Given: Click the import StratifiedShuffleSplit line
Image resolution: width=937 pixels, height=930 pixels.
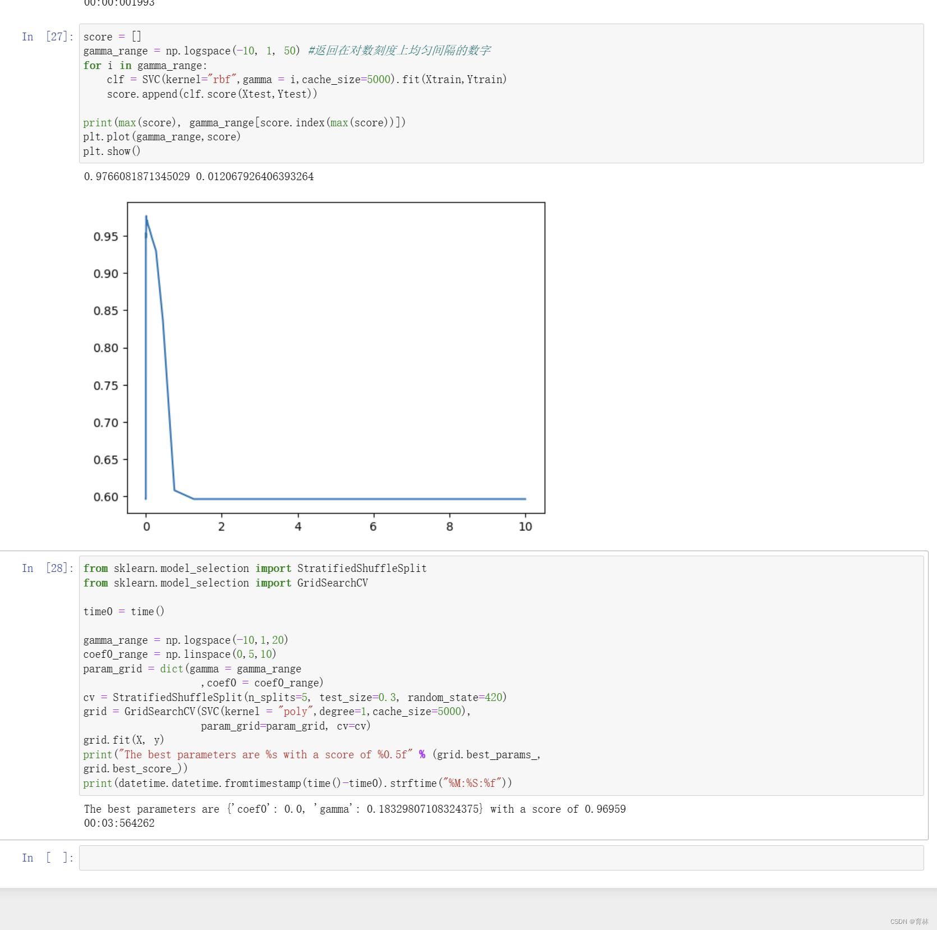Looking at the screenshot, I should tap(255, 568).
